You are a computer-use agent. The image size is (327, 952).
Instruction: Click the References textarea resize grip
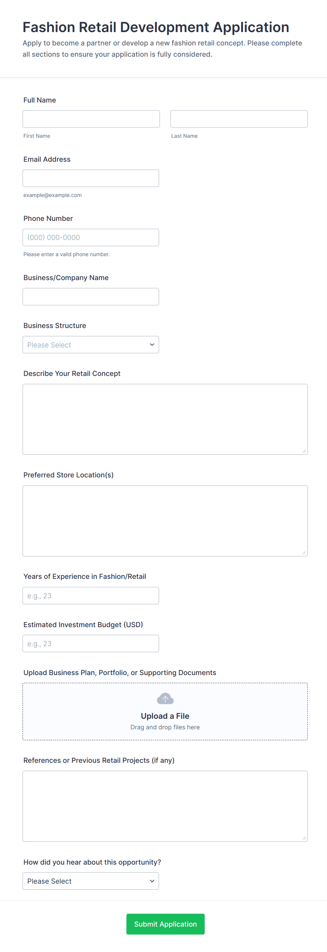304,838
